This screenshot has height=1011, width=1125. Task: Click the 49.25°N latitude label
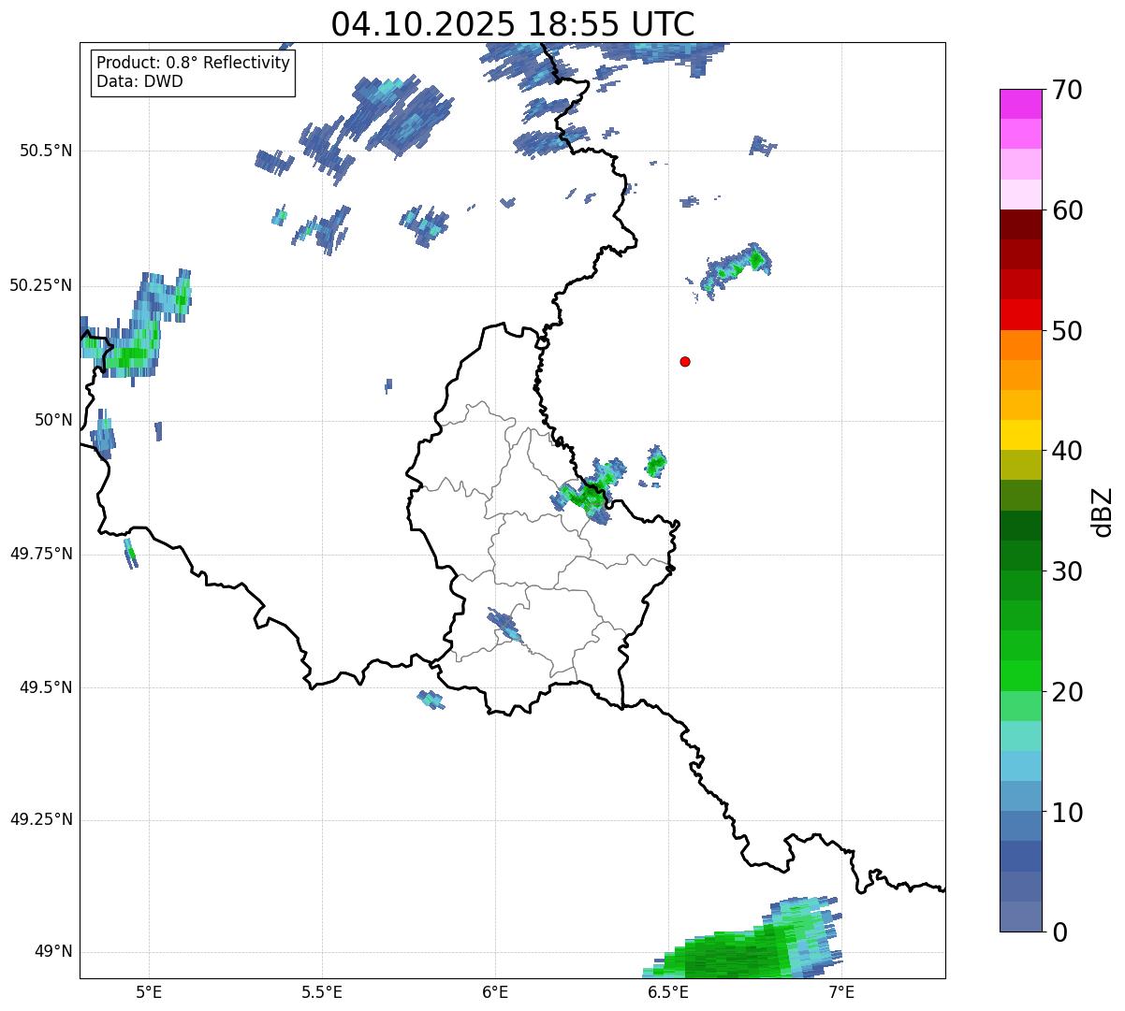[x=40, y=819]
